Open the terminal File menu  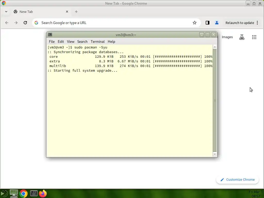pos(52,42)
